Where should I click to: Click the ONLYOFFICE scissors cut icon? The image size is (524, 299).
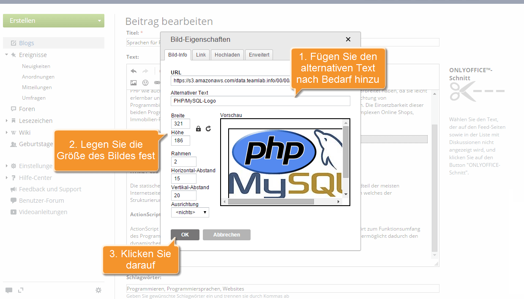tap(477, 91)
